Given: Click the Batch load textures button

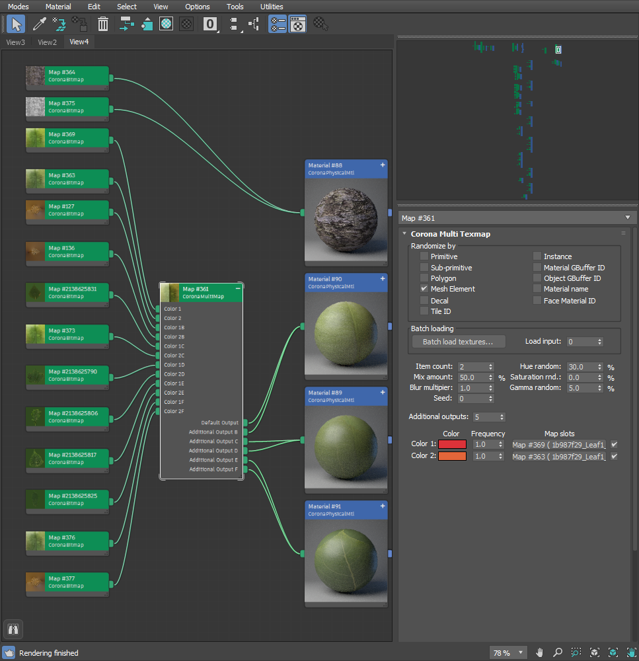Looking at the screenshot, I should [458, 342].
